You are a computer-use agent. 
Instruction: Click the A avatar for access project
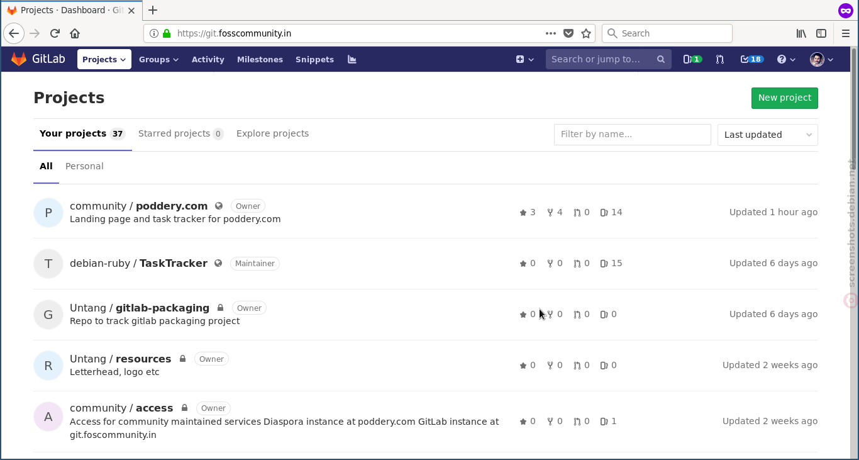[48, 417]
